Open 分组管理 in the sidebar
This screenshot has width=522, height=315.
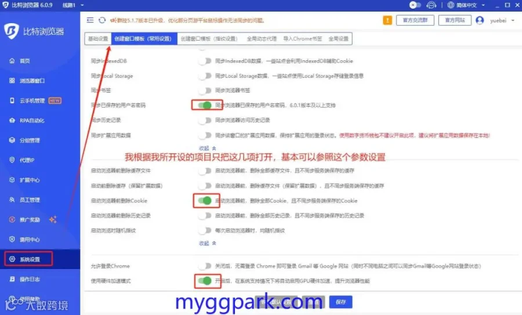[30, 140]
